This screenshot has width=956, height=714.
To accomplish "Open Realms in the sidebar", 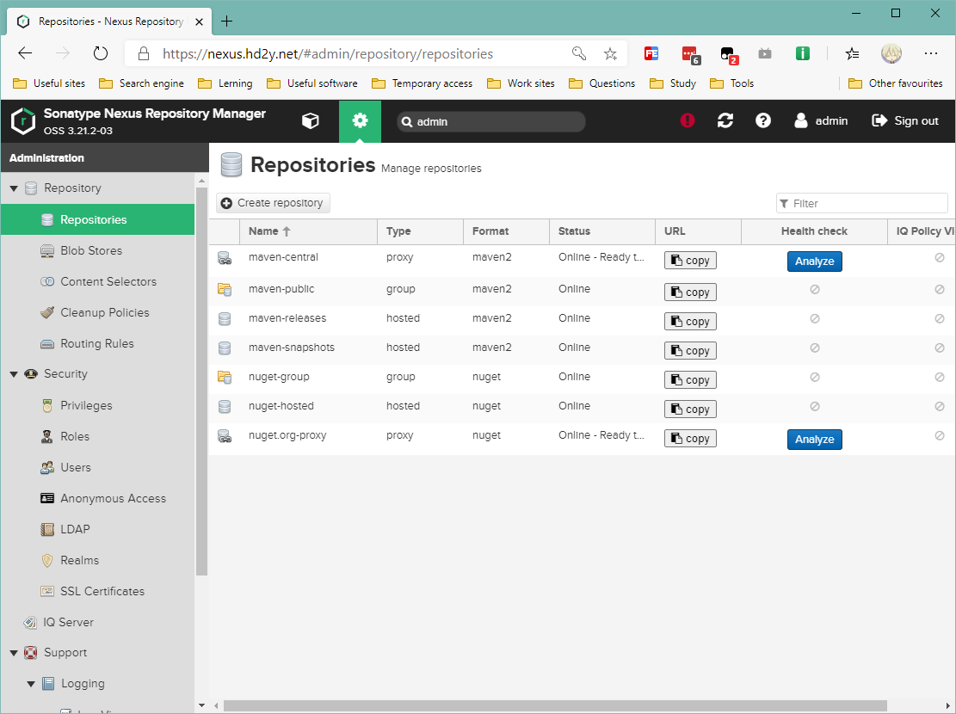I will [97, 560].
